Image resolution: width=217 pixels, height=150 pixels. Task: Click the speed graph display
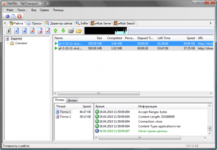coord(106,31)
